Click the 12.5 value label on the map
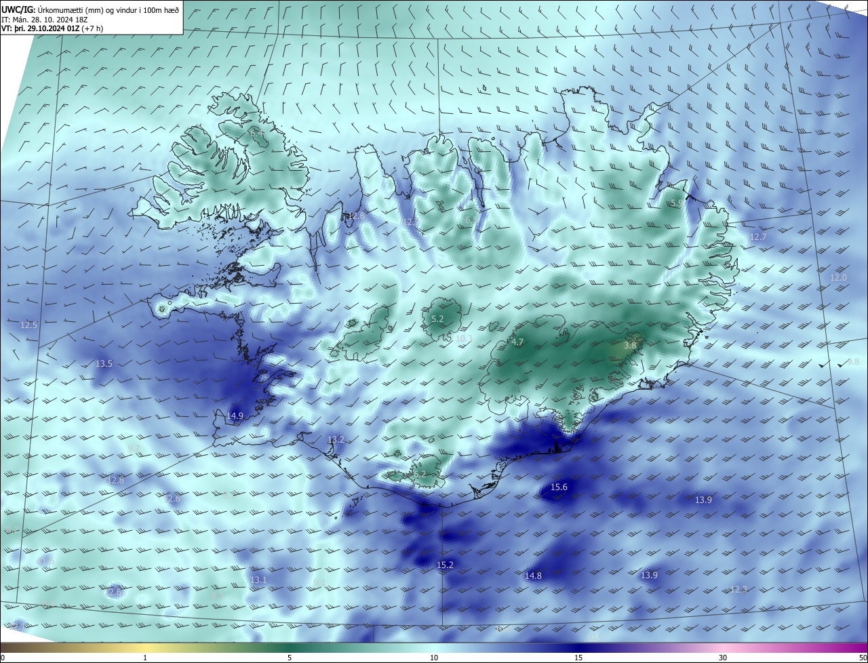The image size is (868, 663). pos(29,325)
